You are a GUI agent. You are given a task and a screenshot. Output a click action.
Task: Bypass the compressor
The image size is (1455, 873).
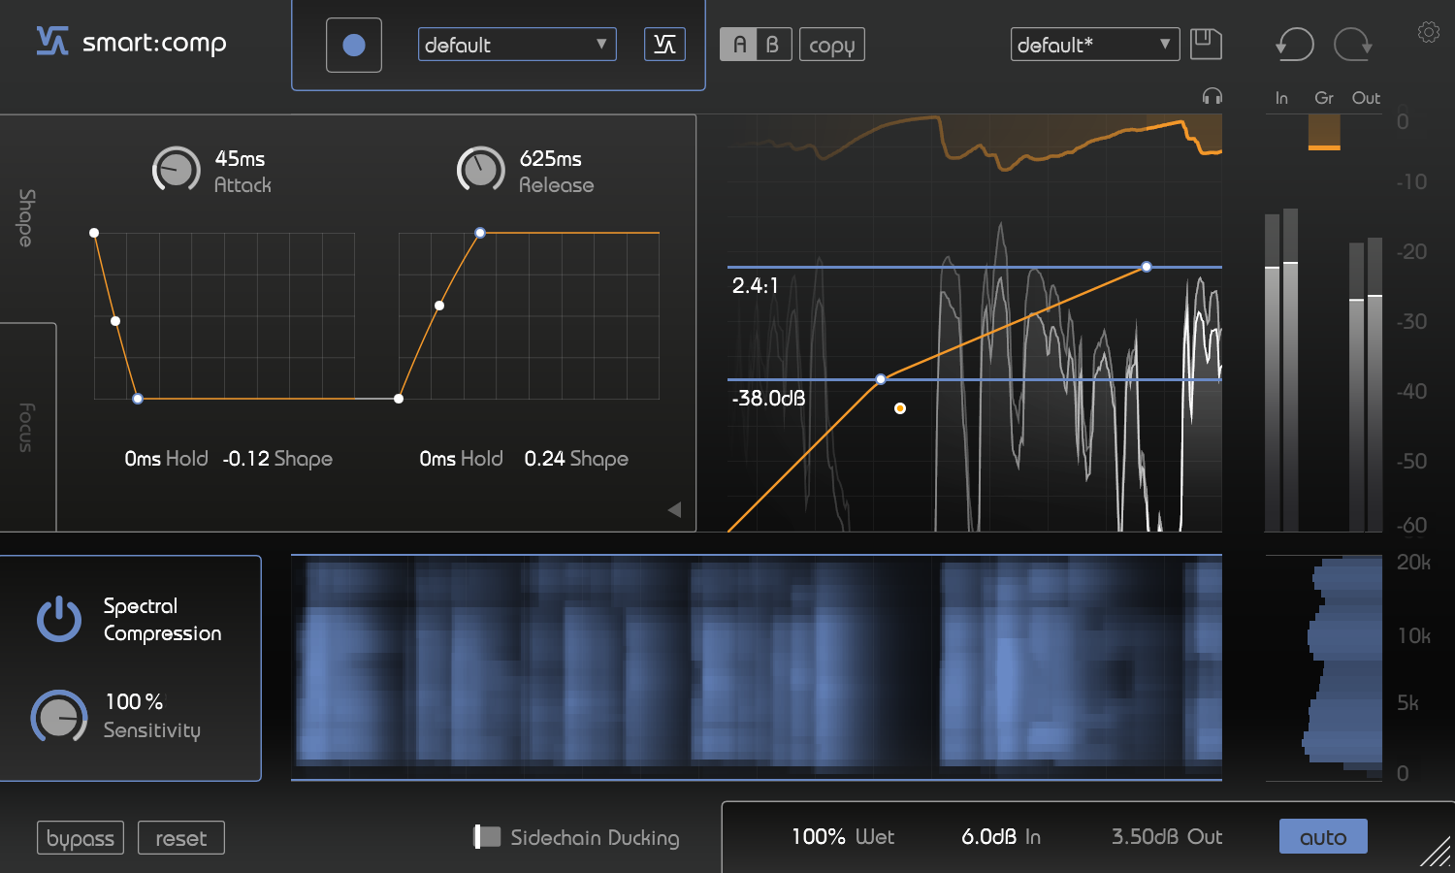[x=80, y=837]
